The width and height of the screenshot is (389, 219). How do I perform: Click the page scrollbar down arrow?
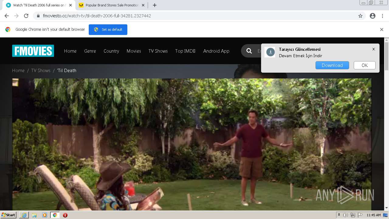tap(387, 208)
